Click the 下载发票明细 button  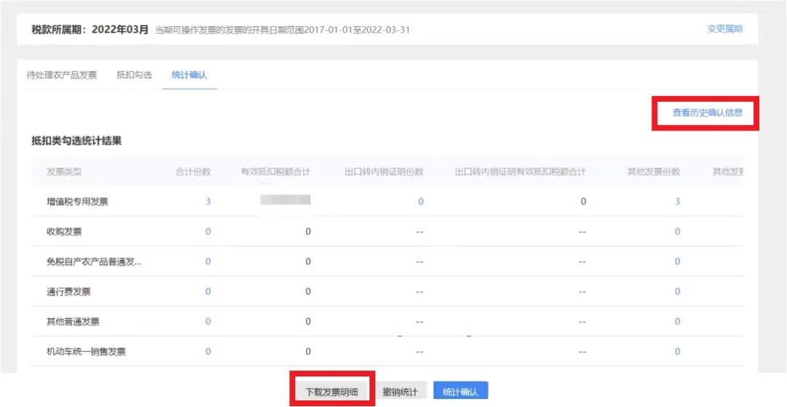(x=332, y=392)
